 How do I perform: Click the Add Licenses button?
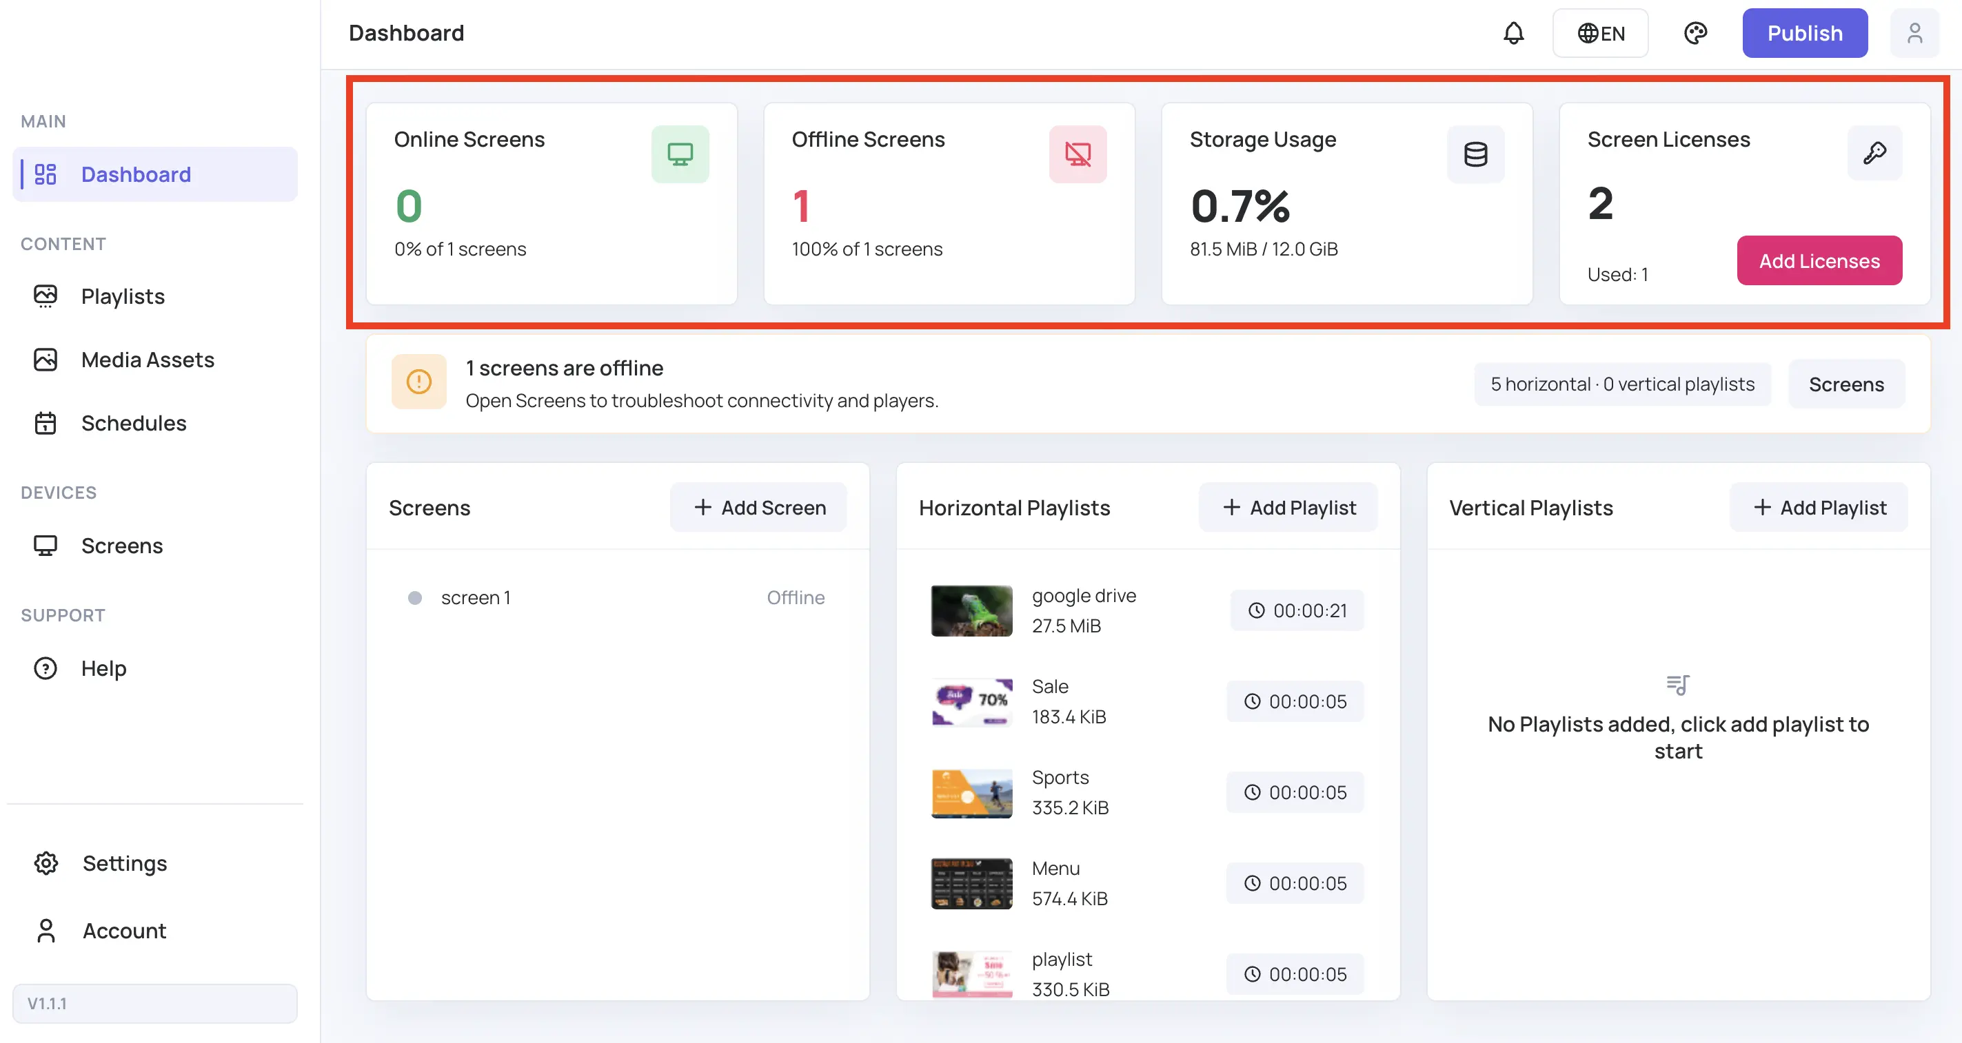coord(1819,261)
